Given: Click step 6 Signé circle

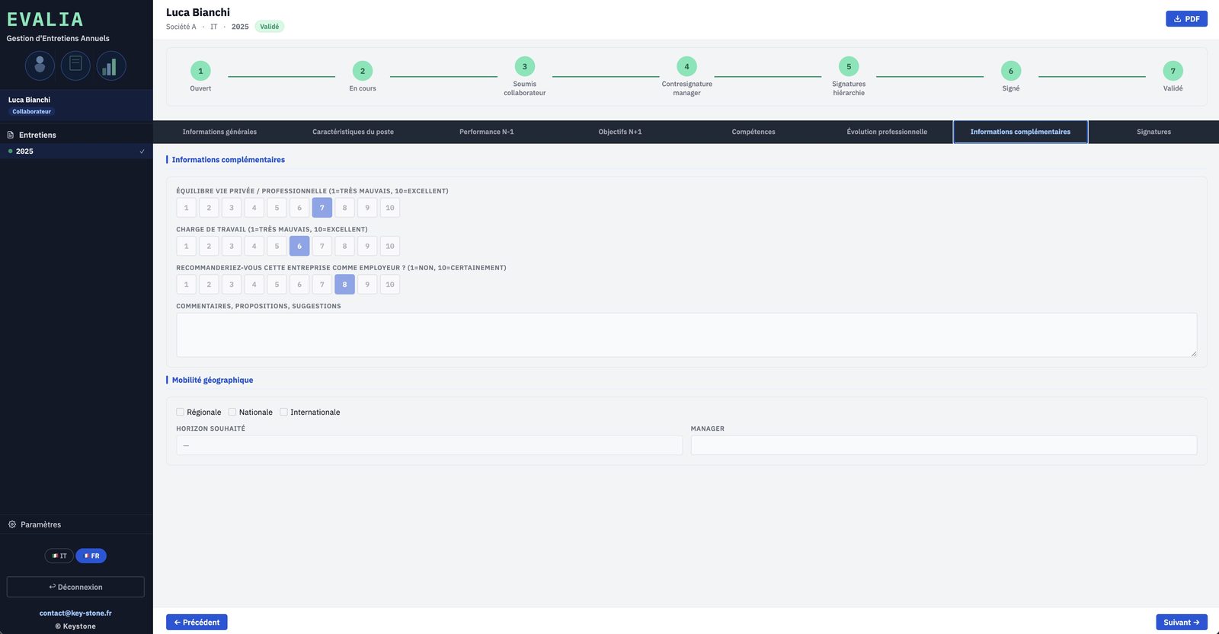Looking at the screenshot, I should click(x=1011, y=71).
